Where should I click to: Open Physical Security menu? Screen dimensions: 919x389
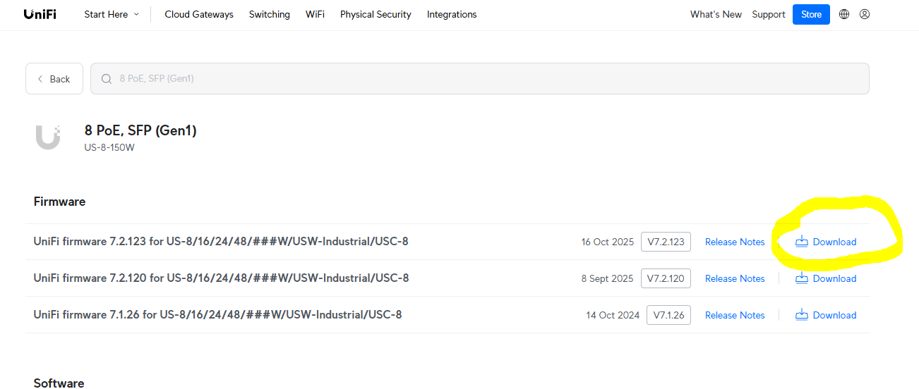(x=376, y=14)
